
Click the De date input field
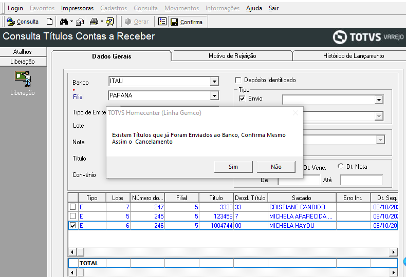(x=299, y=180)
